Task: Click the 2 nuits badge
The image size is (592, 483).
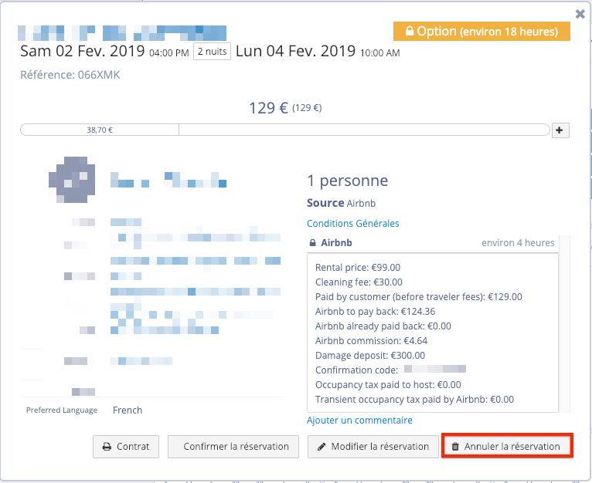Action: tap(212, 52)
